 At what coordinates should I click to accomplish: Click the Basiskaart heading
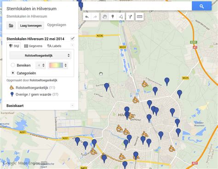[x=15, y=106]
